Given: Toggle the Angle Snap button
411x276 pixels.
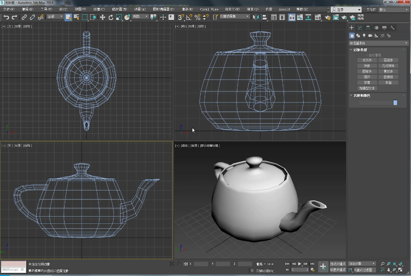Looking at the screenshot, I should [189, 17].
